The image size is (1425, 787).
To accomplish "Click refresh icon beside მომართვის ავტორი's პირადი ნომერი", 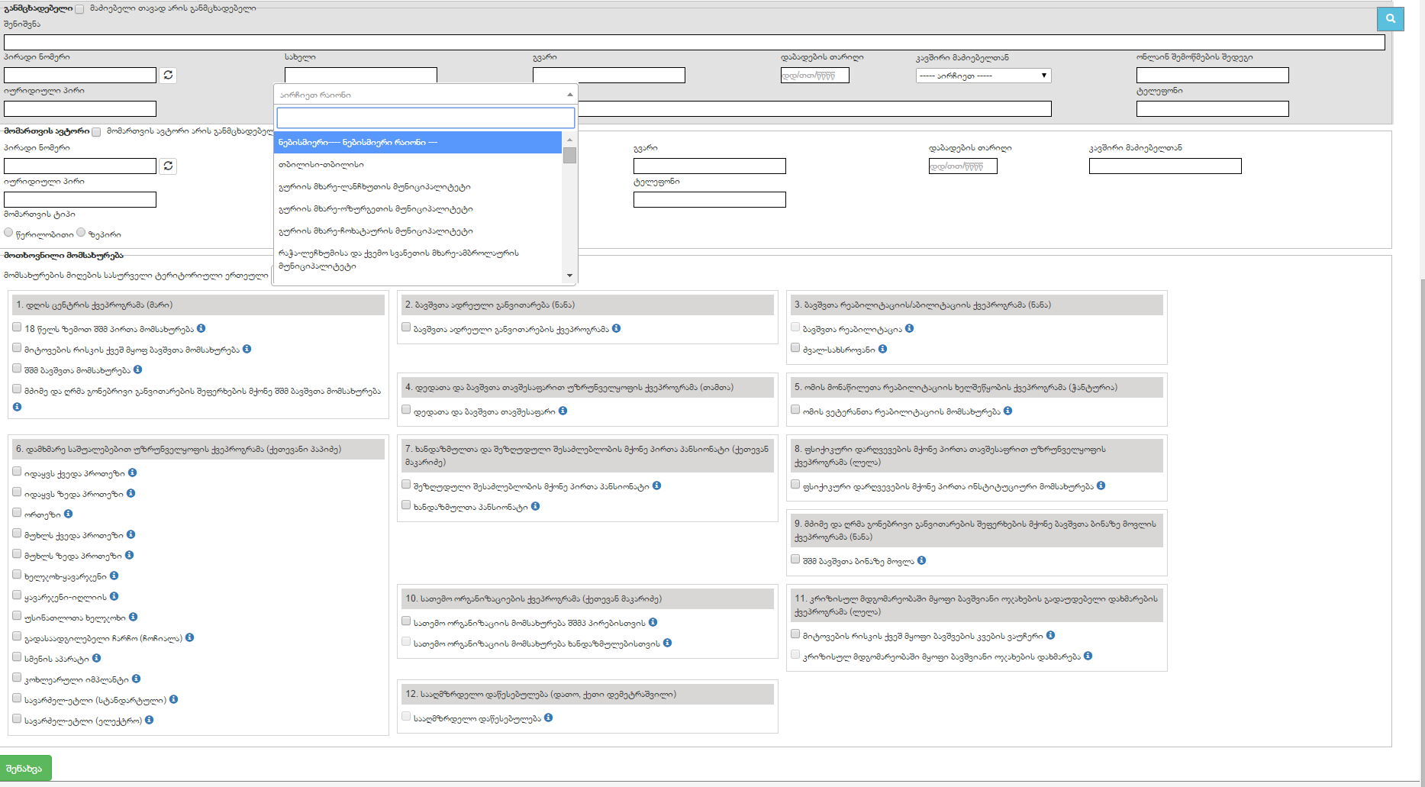I will click(169, 166).
